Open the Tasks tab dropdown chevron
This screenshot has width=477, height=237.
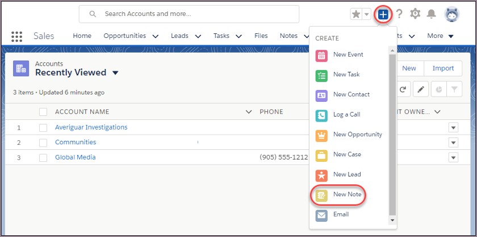pos(239,36)
